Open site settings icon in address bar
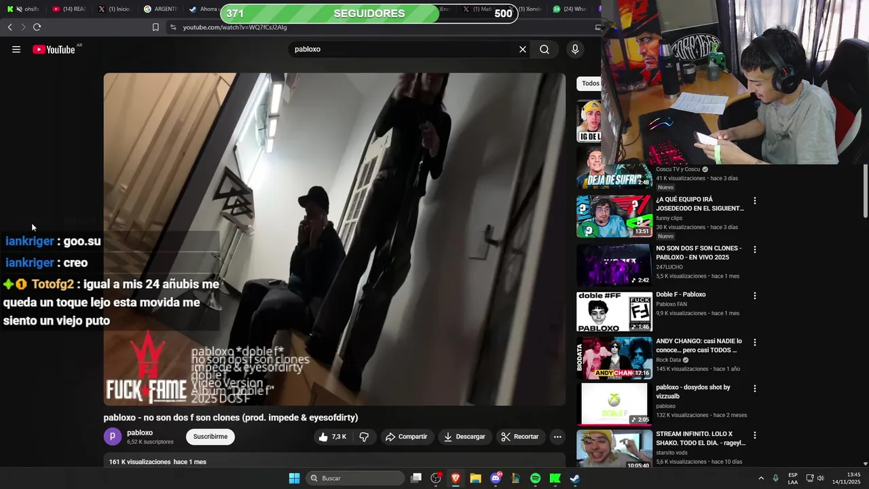This screenshot has height=489, width=869. tap(173, 27)
